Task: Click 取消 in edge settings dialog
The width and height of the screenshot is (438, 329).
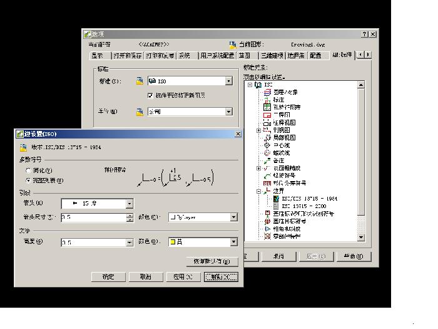Action: [146, 277]
